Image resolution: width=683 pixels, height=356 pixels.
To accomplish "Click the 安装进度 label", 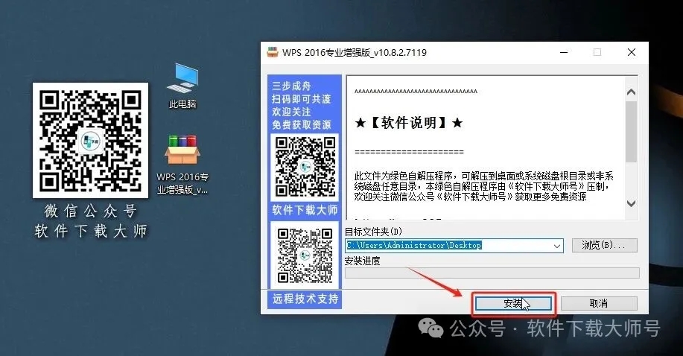I will pos(363,261).
